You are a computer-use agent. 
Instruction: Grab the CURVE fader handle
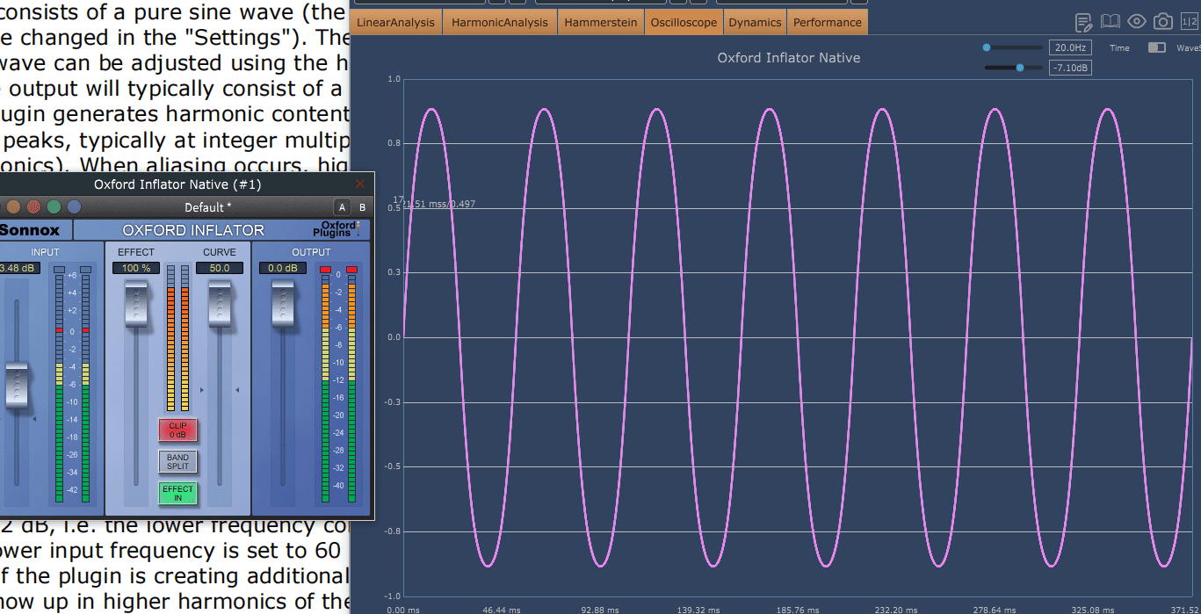pyautogui.click(x=220, y=303)
